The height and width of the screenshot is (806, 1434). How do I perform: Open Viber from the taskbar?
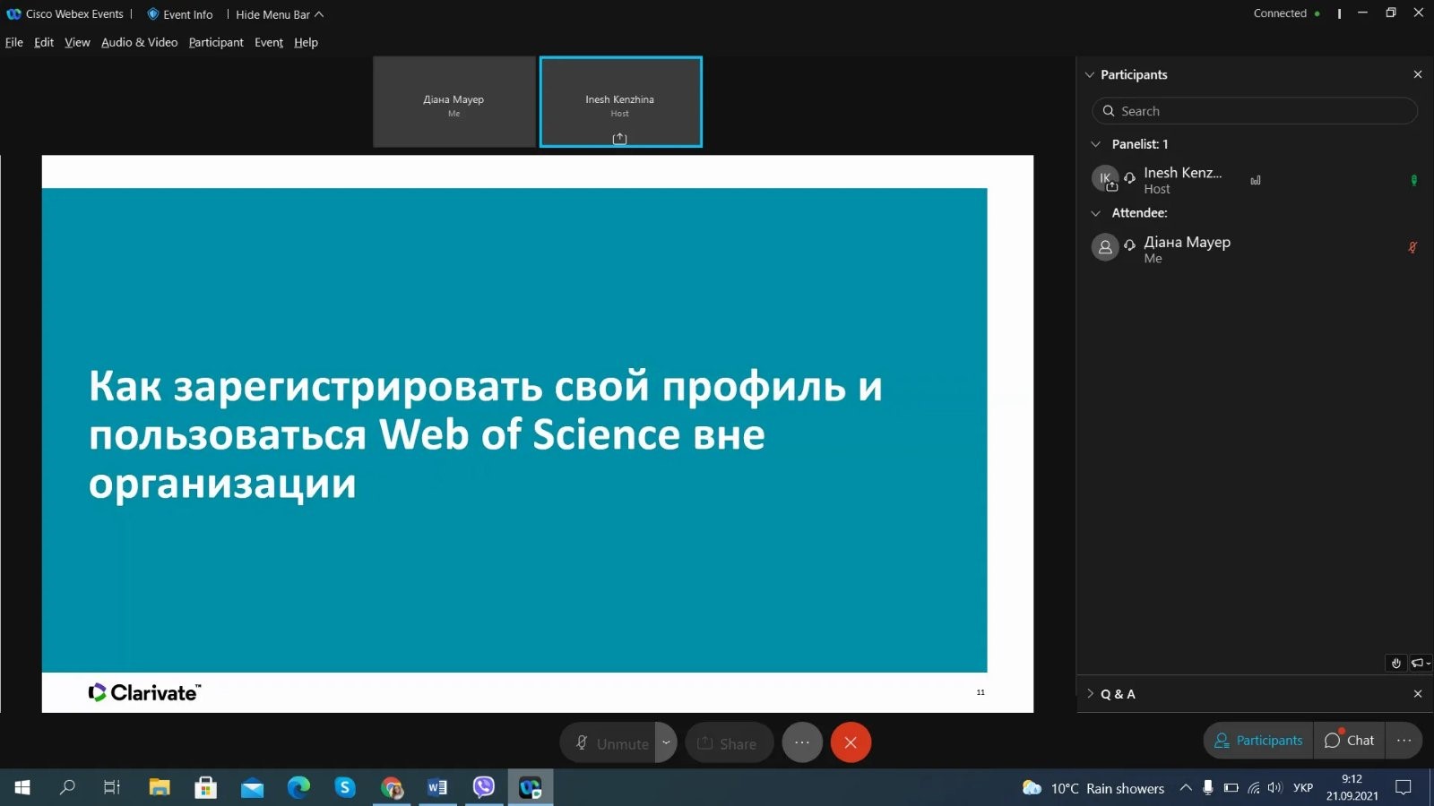(x=484, y=787)
